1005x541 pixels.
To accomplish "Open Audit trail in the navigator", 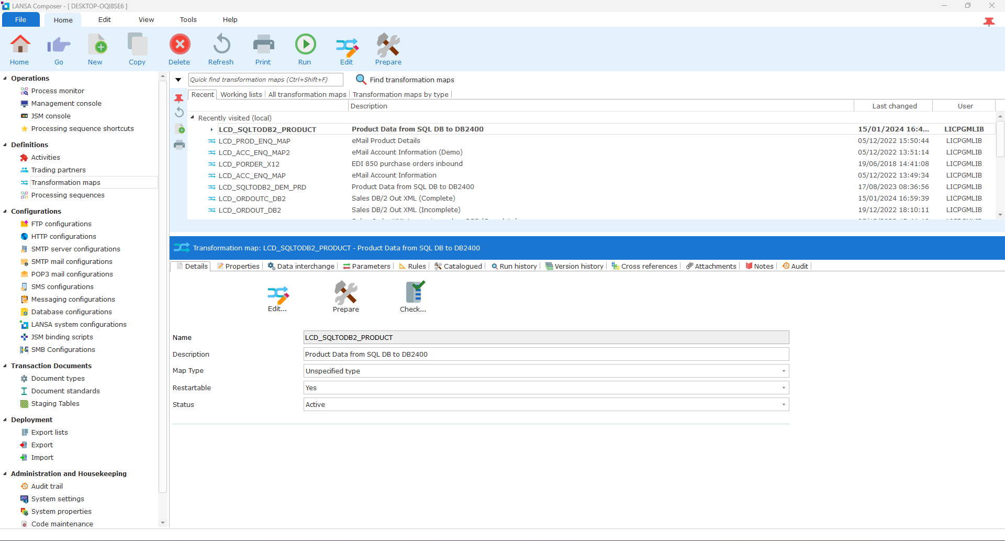I will (47, 487).
